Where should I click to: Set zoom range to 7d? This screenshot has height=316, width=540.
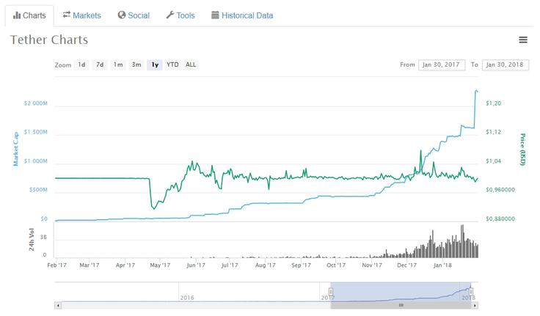point(100,65)
